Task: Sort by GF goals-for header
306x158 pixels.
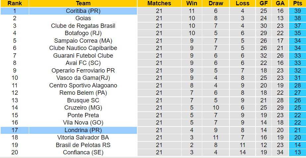Action: point(264,3)
